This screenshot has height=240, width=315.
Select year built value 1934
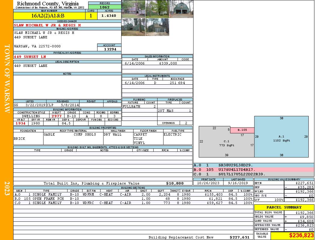(21, 123)
